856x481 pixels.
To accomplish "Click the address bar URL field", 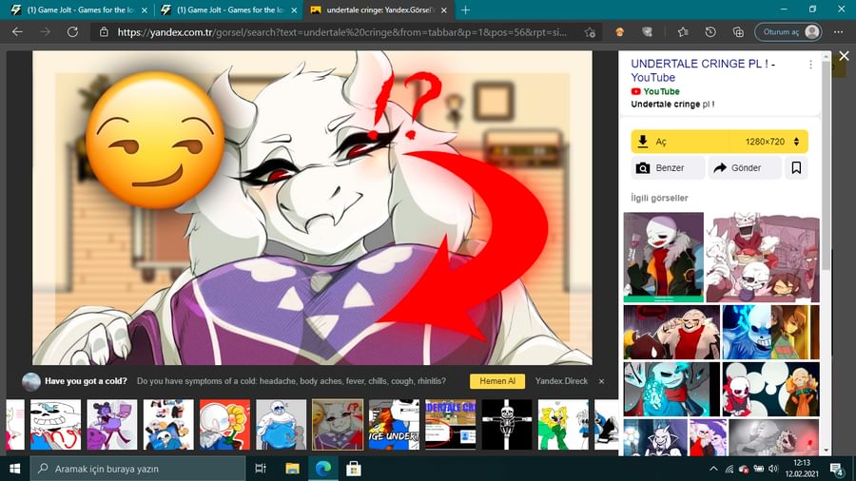I will (x=342, y=32).
